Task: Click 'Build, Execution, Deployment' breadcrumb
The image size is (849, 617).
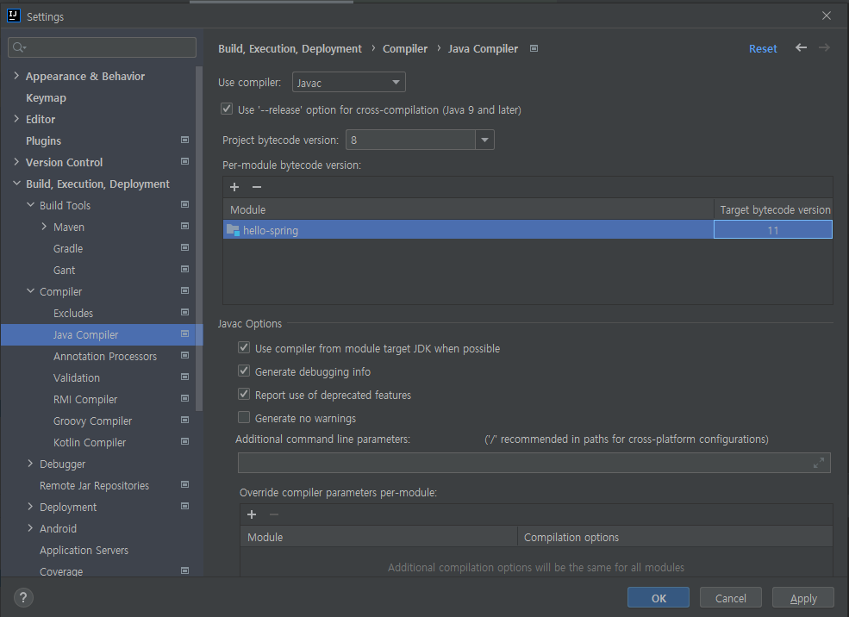Action: 290,49
